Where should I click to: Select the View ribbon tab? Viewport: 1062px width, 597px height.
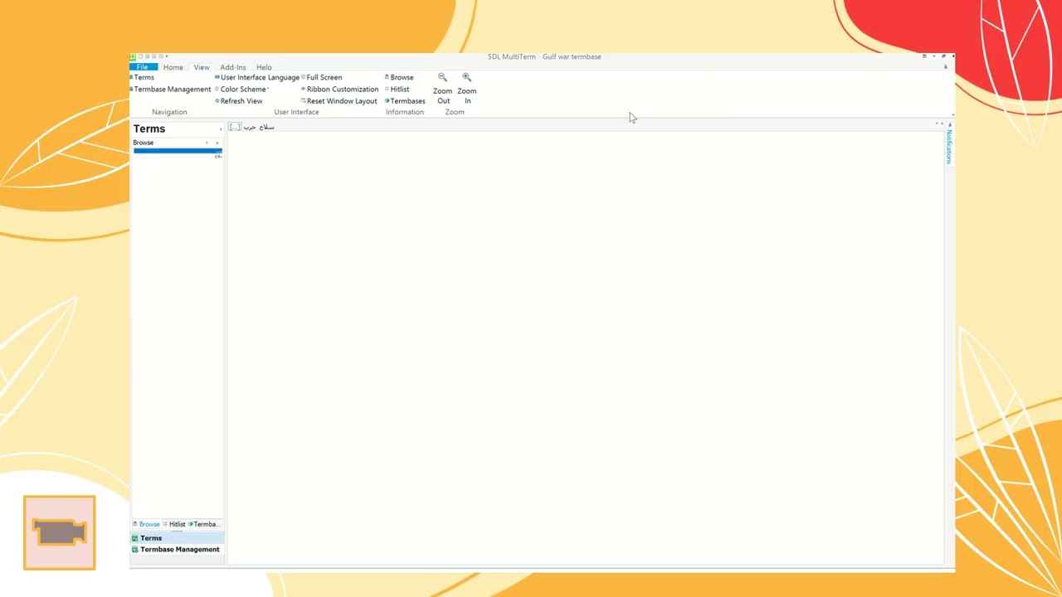[x=202, y=67]
